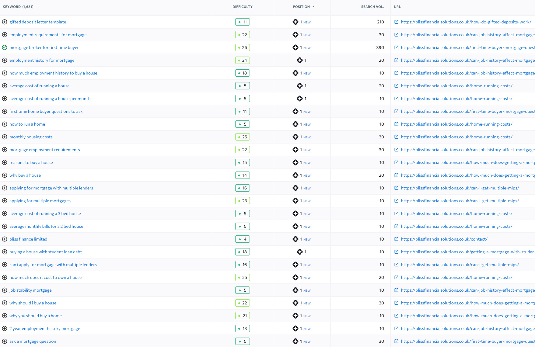Image resolution: width=535 pixels, height=347 pixels.
Task: Click plus icon beside 'how much does it cost to own a house'
Action: pyautogui.click(x=5, y=277)
